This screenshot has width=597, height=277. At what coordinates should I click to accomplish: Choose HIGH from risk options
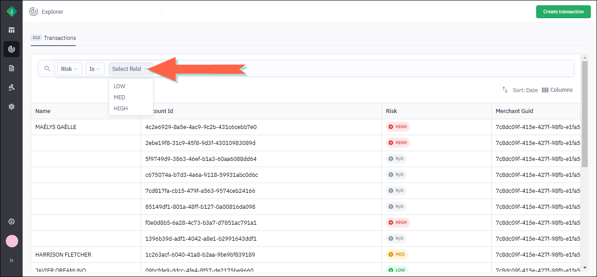click(121, 108)
